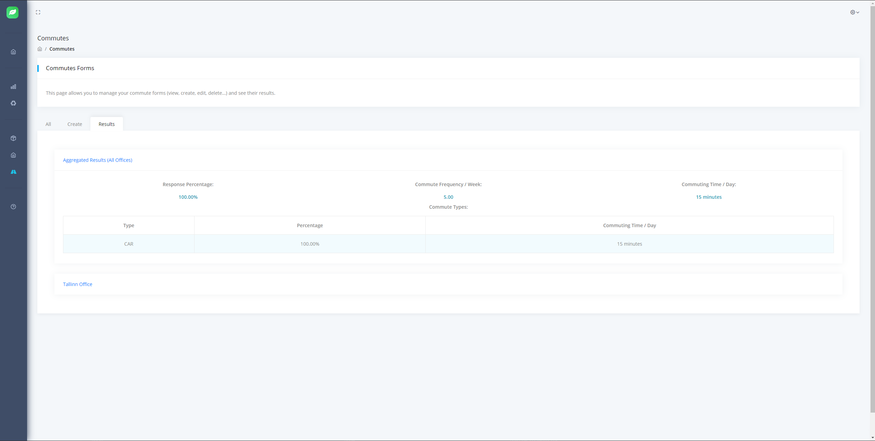Select the Results tab
Viewport: 875px width, 441px height.
(107, 124)
